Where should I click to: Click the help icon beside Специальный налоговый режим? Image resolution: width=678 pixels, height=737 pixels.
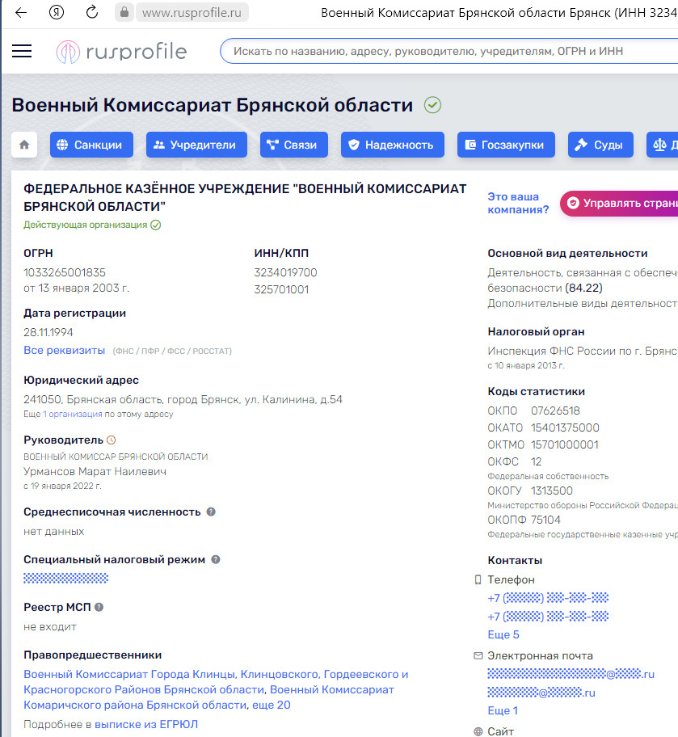point(216,559)
